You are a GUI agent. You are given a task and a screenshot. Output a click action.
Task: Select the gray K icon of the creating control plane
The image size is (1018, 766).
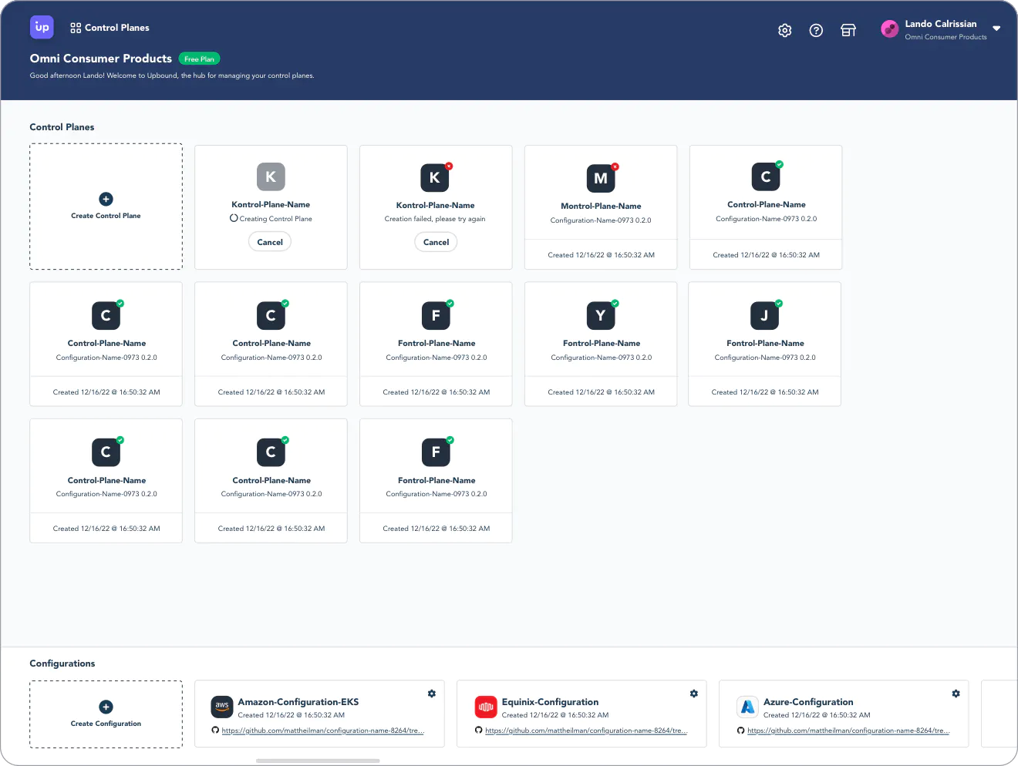(271, 176)
